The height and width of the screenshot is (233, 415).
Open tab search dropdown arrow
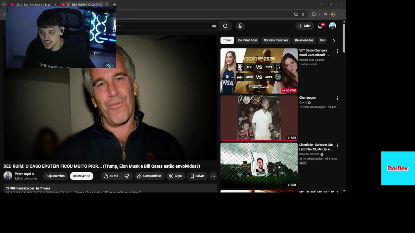point(4,5)
